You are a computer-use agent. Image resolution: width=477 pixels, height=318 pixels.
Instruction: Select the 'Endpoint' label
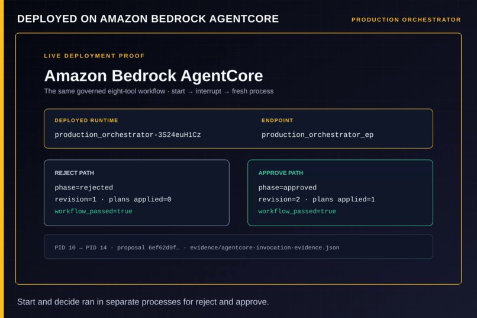coord(277,120)
